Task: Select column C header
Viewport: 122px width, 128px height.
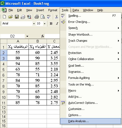Action: tap(53, 41)
